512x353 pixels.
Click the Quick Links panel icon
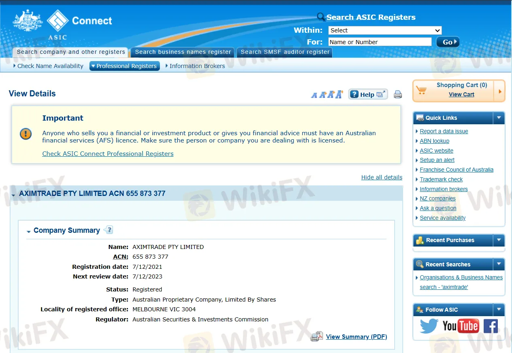tap(420, 118)
